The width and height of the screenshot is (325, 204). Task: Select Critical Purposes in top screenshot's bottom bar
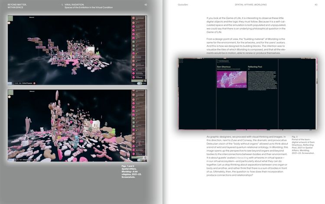(x=27, y=83)
